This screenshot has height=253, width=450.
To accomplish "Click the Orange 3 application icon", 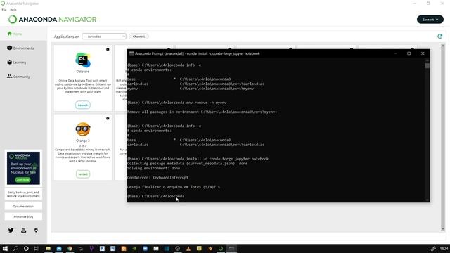I will coord(83,129).
